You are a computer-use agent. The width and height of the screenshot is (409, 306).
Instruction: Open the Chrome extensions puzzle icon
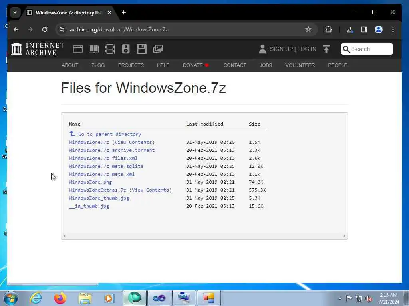tap(328, 29)
